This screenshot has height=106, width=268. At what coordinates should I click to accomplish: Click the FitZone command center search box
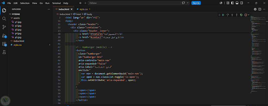(x=134, y=3)
